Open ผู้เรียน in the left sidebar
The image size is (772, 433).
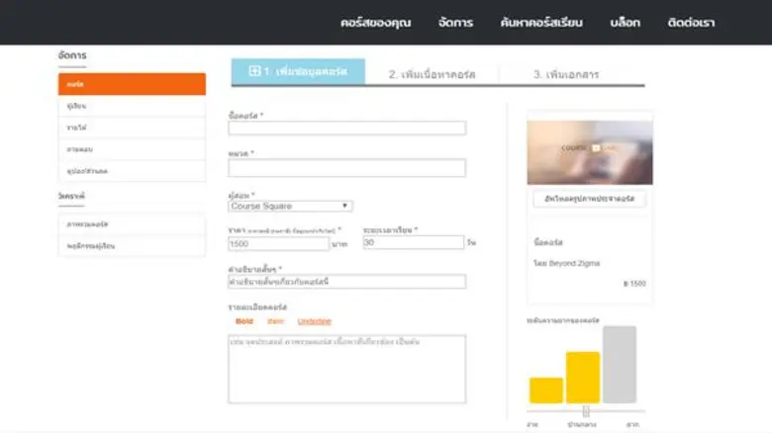click(x=132, y=106)
